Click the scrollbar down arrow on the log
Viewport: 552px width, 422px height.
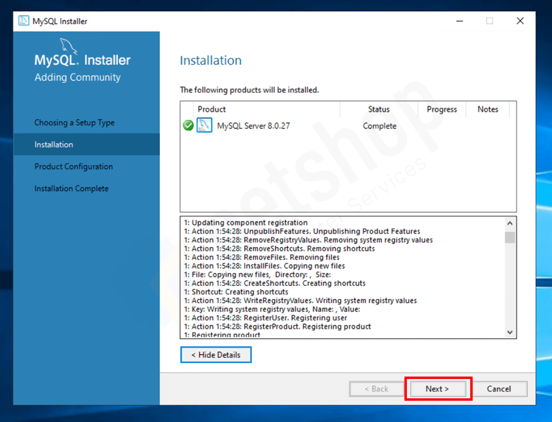(x=510, y=332)
